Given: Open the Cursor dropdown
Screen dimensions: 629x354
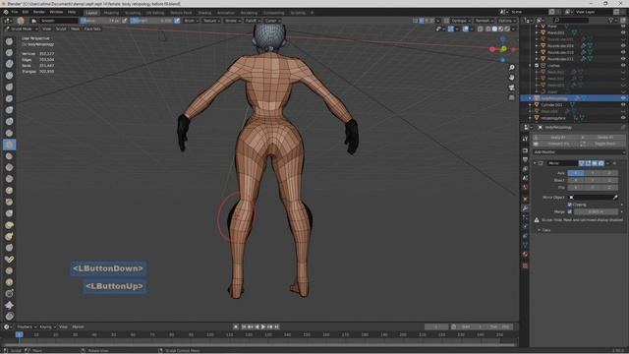Looking at the screenshot, I should 272,21.
